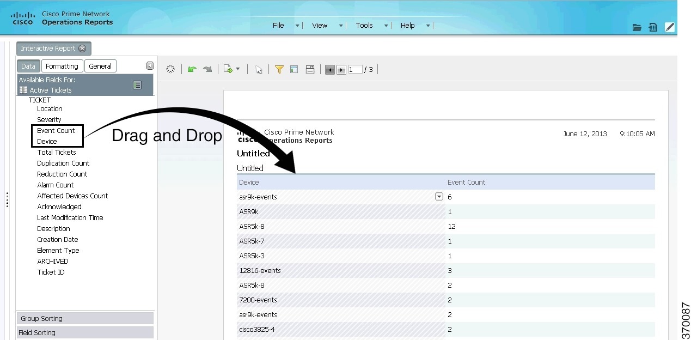
Task: Open the filter tool (yellow funnel icon)
Action: point(279,69)
